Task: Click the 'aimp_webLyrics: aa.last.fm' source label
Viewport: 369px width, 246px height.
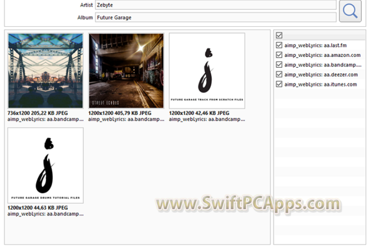Action: 315,46
